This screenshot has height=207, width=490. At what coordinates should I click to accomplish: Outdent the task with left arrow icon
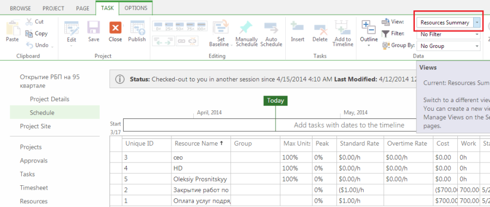pos(158,41)
